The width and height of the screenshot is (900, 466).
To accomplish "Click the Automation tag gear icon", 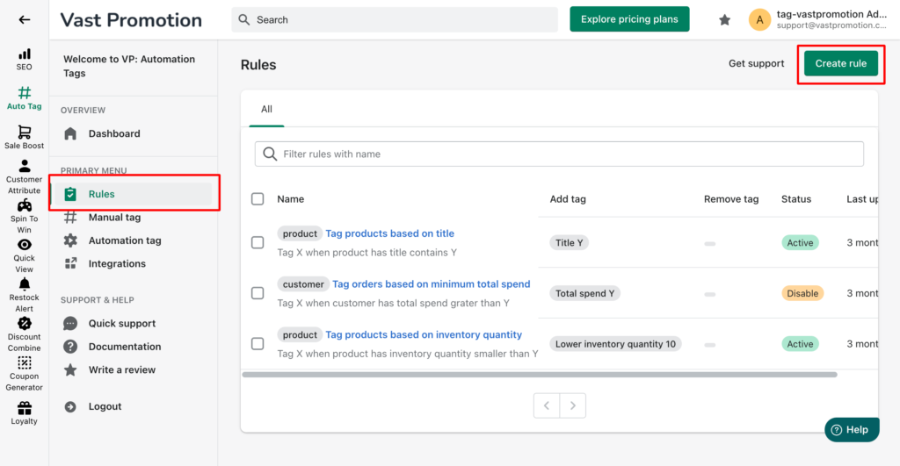I will 70,240.
